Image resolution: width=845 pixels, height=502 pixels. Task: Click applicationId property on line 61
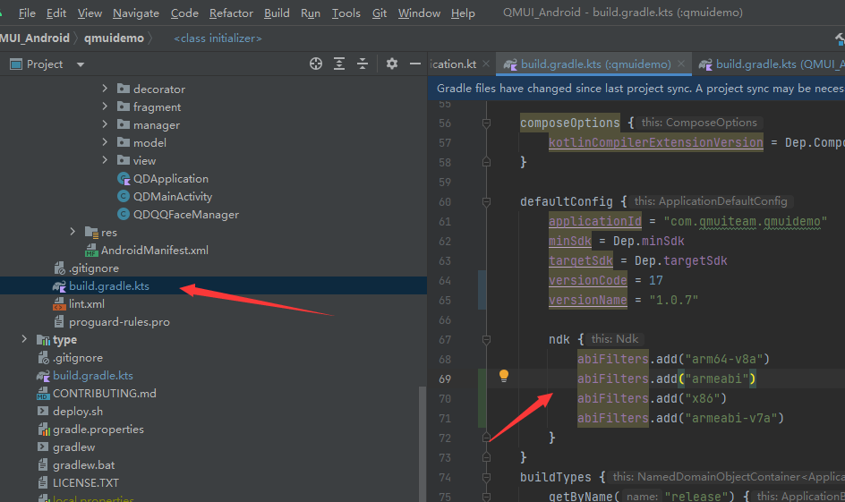point(595,221)
